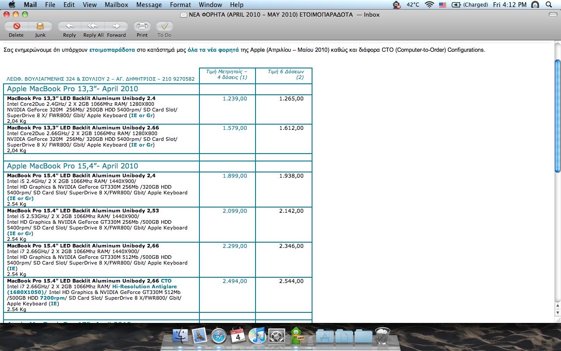Open the Edit menu
This screenshot has height=351, width=561.
click(69, 4)
